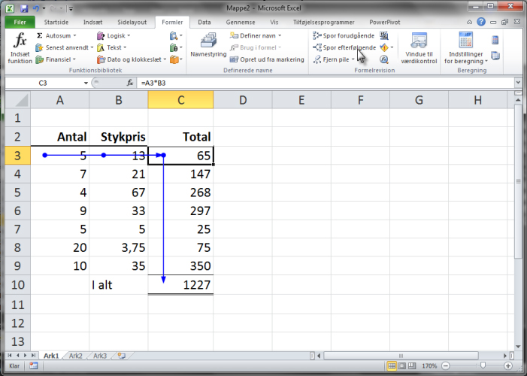
Task: Switch to Page Layout view button
Action: tap(402, 365)
